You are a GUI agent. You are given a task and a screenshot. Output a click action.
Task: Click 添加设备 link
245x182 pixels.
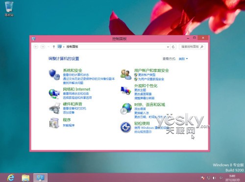[x=69, y=113]
